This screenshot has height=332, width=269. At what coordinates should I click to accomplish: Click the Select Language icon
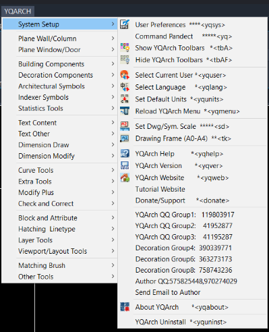coord(125,87)
